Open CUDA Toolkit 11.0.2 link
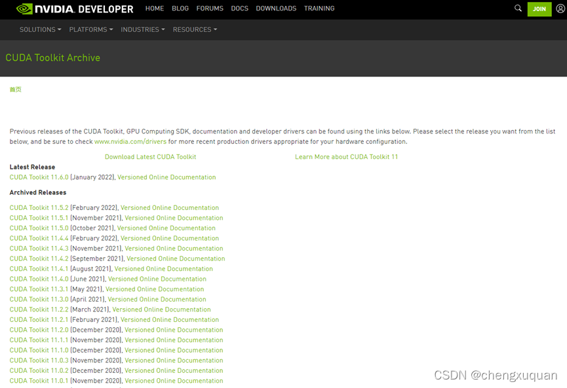The width and height of the screenshot is (567, 388). (x=39, y=371)
